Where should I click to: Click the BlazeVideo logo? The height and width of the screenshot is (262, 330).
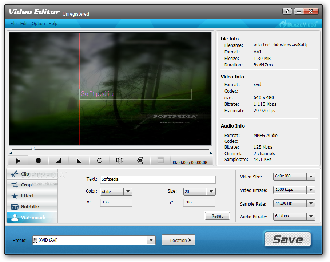[x=298, y=24]
